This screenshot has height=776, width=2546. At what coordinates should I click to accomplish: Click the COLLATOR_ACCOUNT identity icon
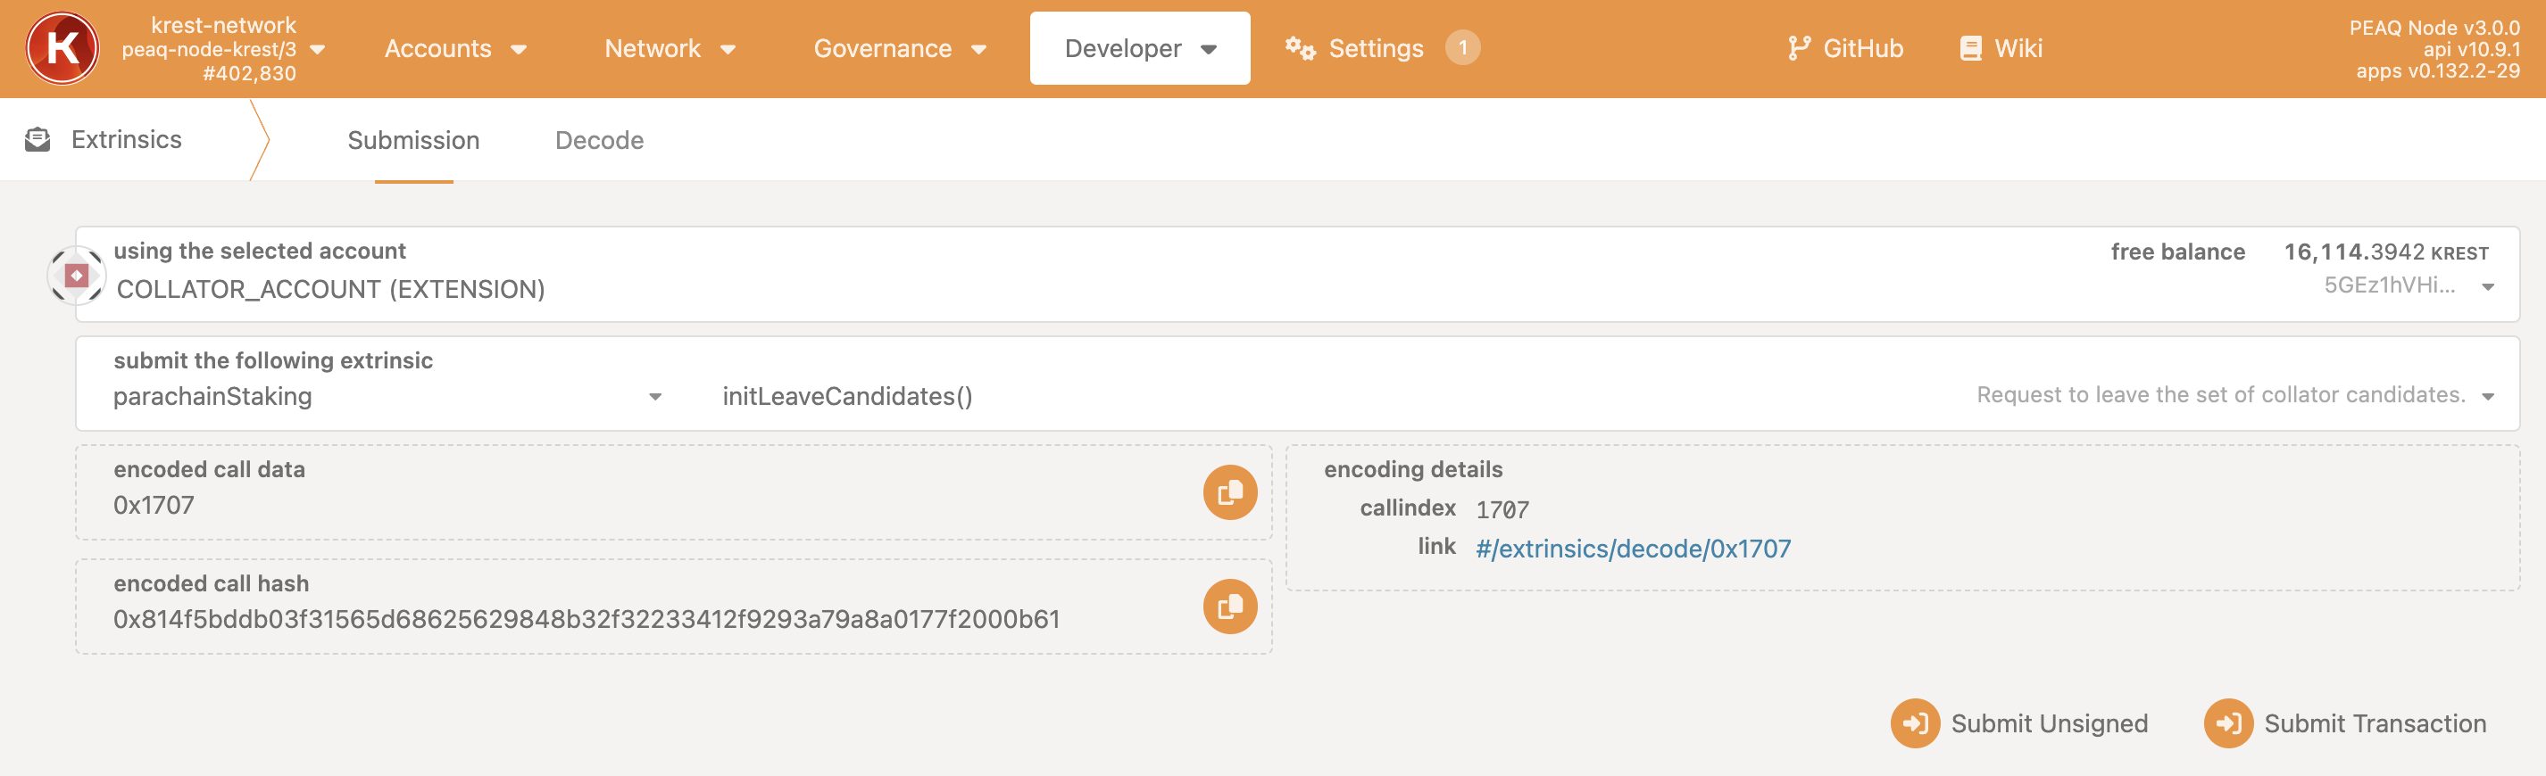pos(76,276)
